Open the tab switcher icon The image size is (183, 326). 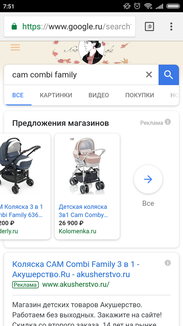coord(149,27)
